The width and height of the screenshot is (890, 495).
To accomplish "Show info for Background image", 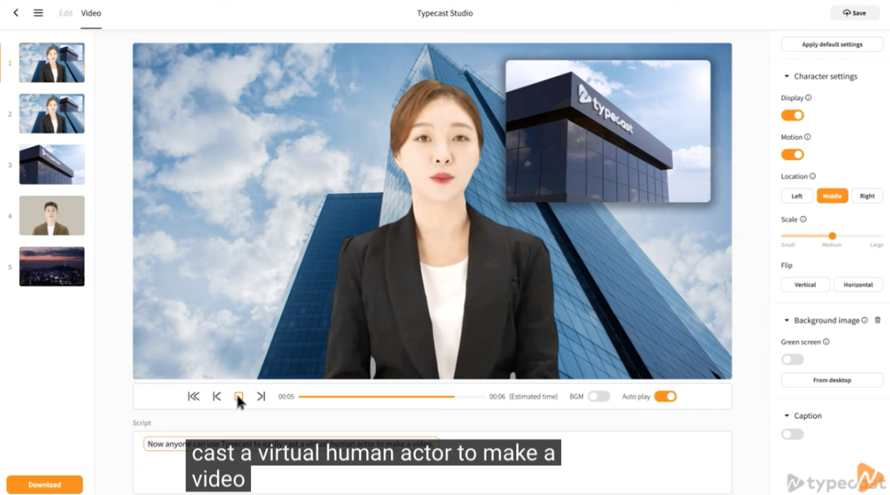I will (x=864, y=320).
